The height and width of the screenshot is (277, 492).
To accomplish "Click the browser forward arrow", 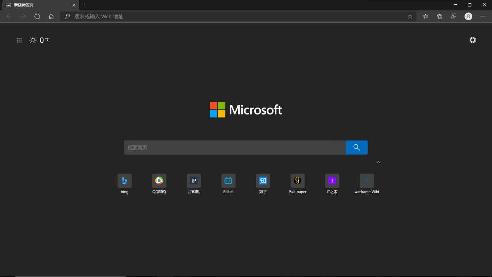I will (23, 16).
